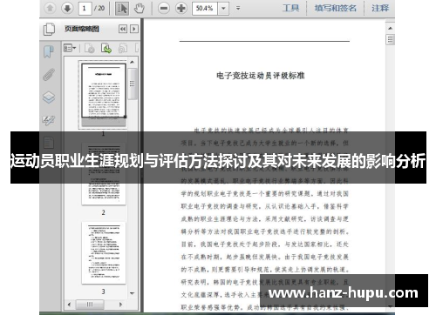Click document scroll up arrow
This screenshot has width=436, height=315.
click(x=390, y=28)
